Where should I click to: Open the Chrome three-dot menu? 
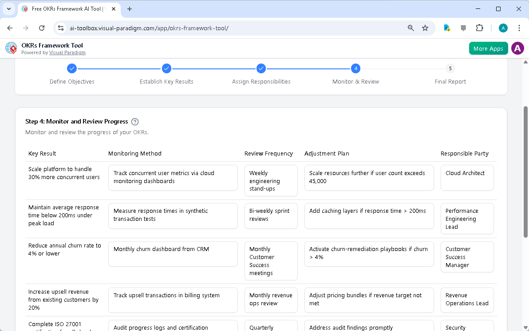click(x=519, y=28)
